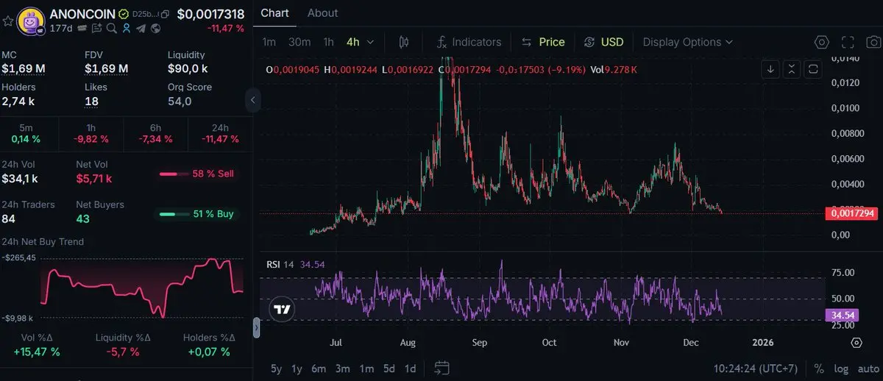Click the Holders 2,74 k value
Screen dimensions: 883x381
click(x=20, y=101)
